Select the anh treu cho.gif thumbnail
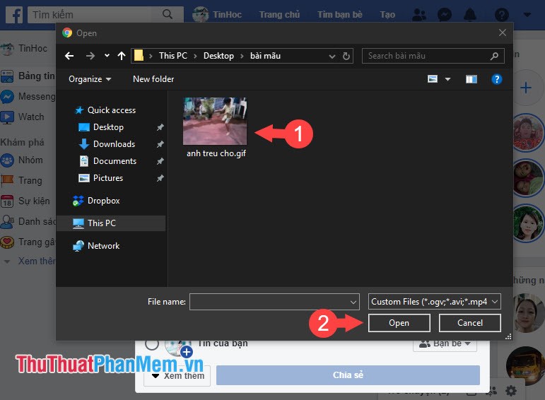This screenshot has width=545, height=400. coord(215,121)
